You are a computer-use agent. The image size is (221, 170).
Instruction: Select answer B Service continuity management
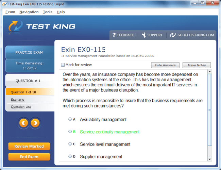click(70, 132)
